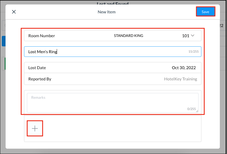227x154 pixels.
Task: Click the blue Save button
Action: coord(205,12)
